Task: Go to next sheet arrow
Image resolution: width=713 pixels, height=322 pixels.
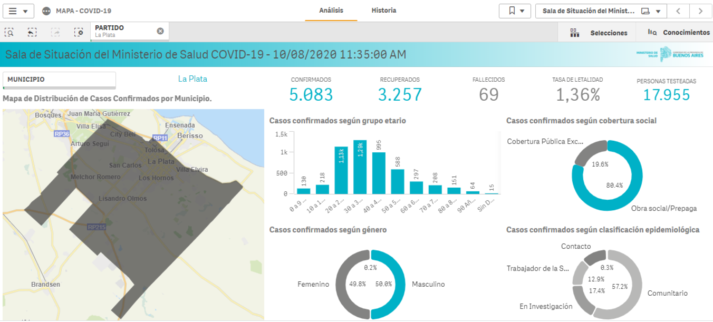Action: tap(700, 11)
